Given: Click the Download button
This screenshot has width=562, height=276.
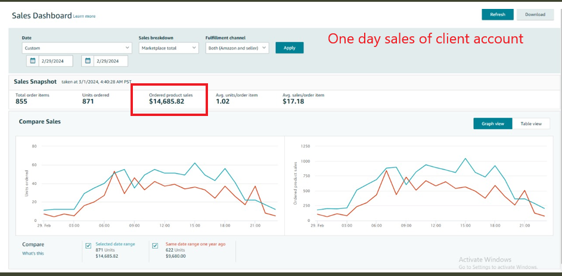Looking at the screenshot, I should (x=535, y=14).
